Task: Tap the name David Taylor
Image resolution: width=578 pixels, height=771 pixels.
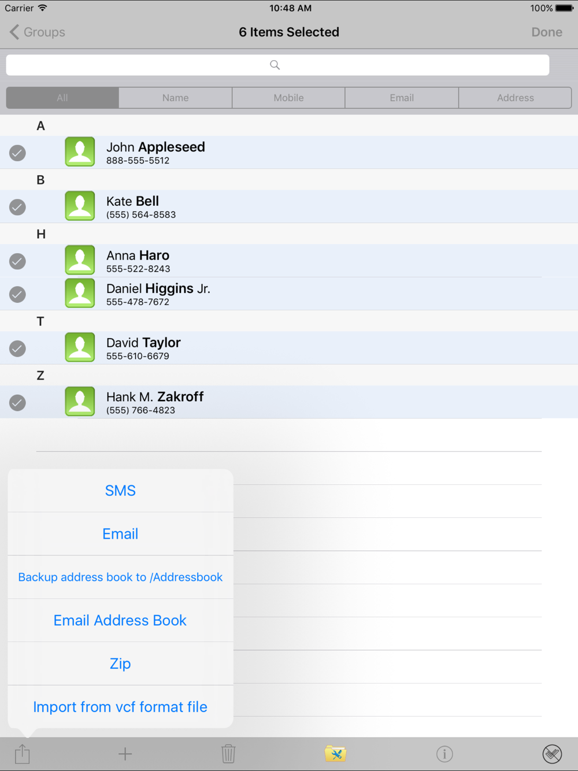Action: point(143,343)
